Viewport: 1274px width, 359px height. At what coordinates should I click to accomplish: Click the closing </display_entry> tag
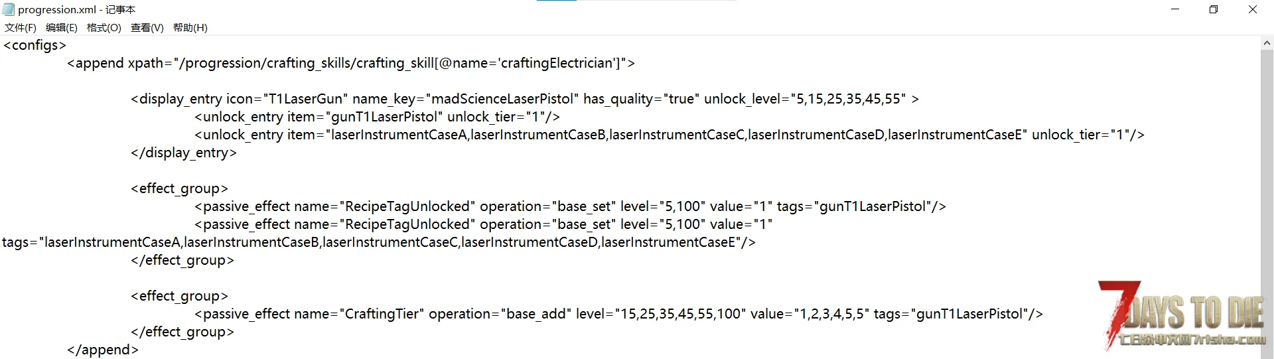[183, 153]
